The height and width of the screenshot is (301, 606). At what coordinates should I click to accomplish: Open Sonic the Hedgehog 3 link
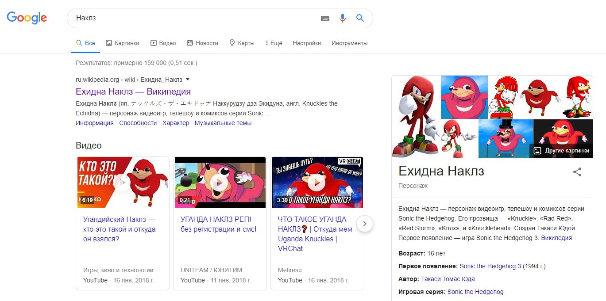tap(490, 266)
